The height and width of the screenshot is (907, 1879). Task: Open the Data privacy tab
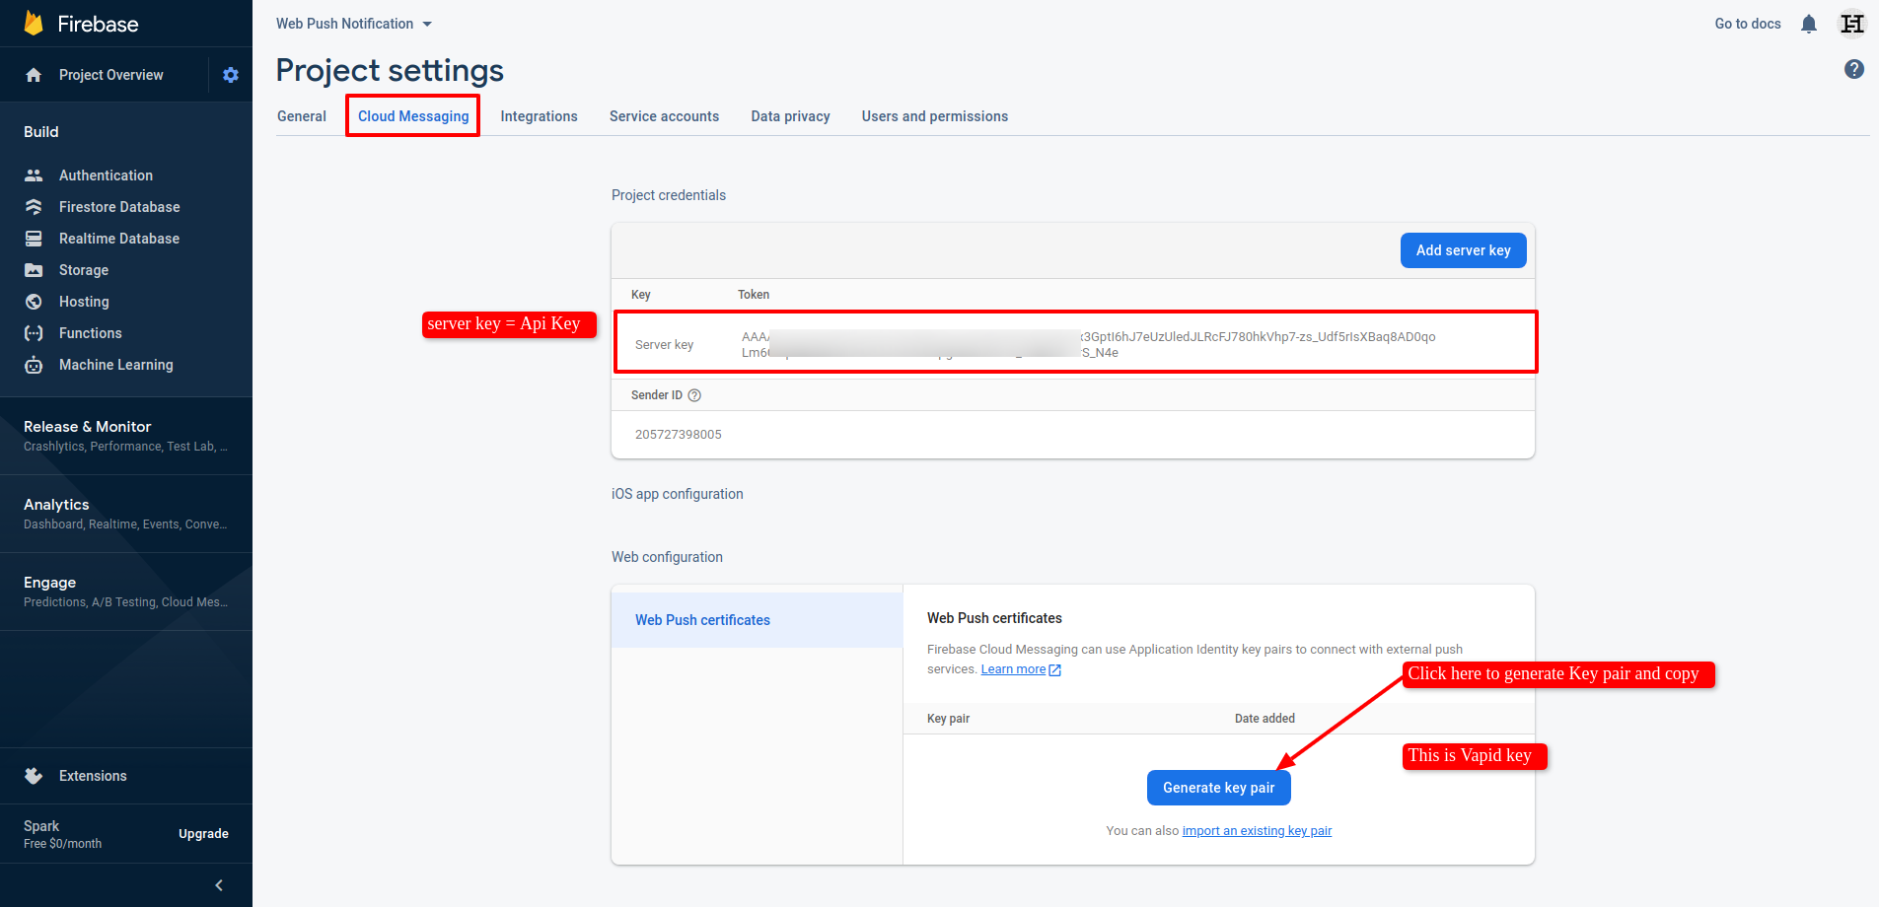[790, 116]
